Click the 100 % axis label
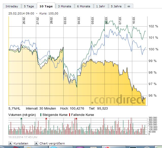The image size is (162, 148). click(x=152, y=49)
